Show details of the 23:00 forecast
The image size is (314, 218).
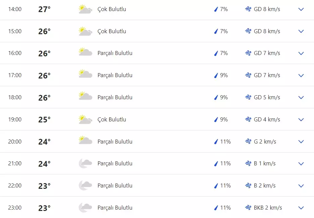point(301,208)
